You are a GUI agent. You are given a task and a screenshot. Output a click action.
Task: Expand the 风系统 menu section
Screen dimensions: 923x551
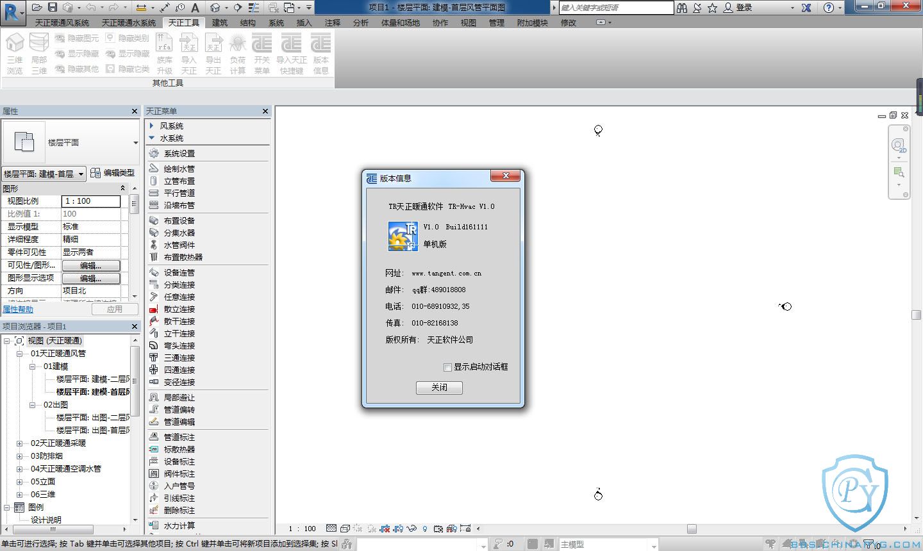[152, 126]
